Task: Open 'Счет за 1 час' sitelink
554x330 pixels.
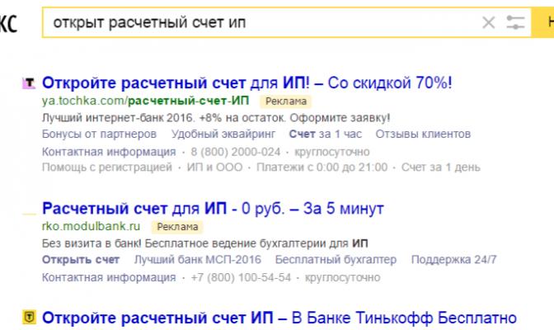Action: 326,134
